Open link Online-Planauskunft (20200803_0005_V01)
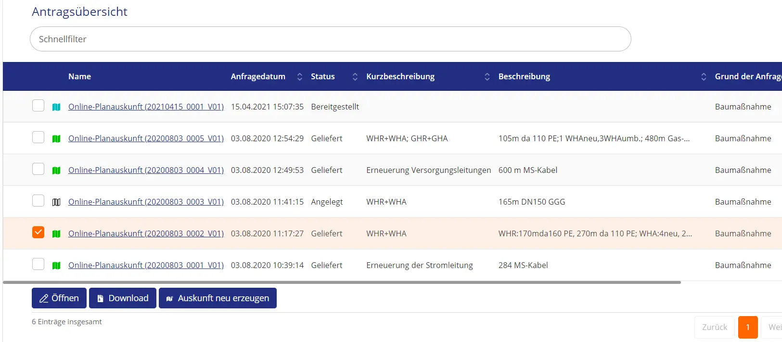The height and width of the screenshot is (342, 782). (146, 138)
